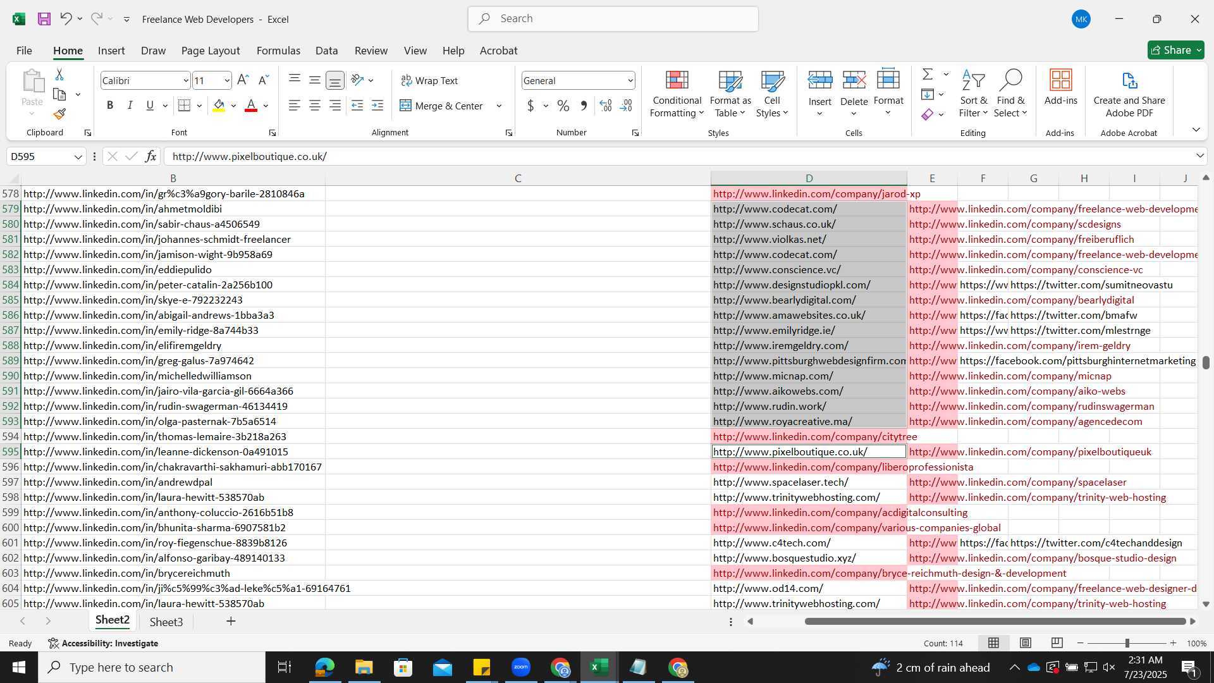Screen dimensions: 1214x683
Task: Expand the formula bar chevron
Action: coord(1200,156)
